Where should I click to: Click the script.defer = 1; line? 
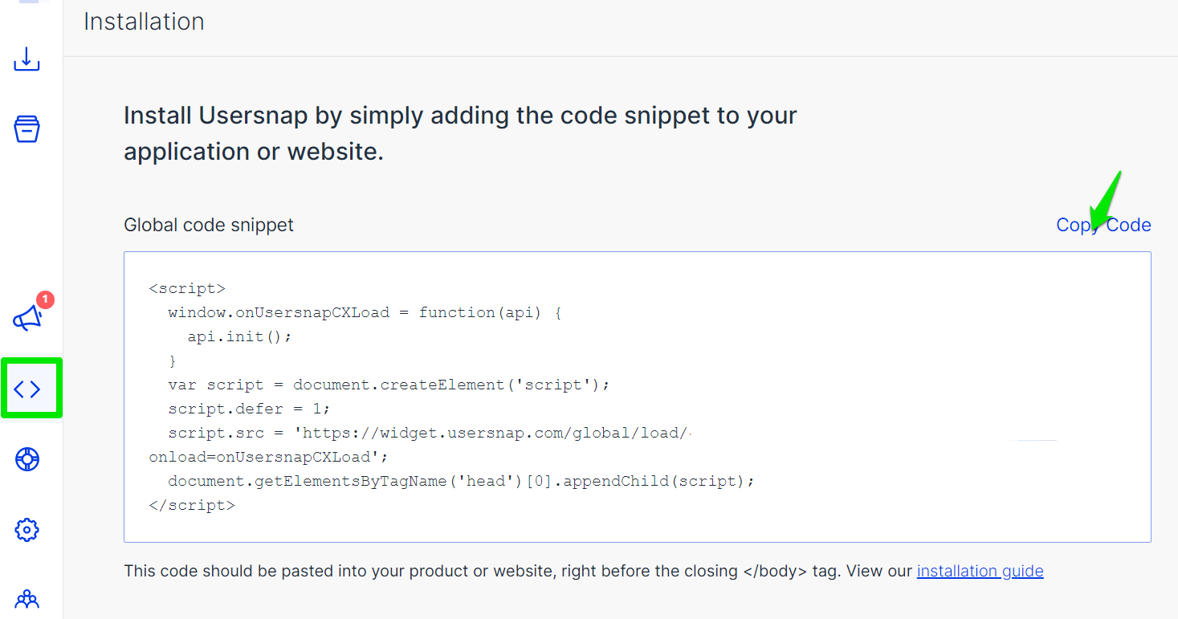[x=249, y=409]
